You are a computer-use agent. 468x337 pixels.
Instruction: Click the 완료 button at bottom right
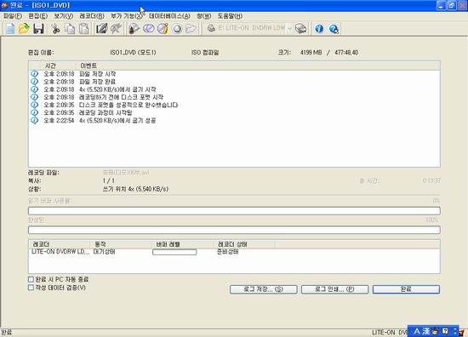click(x=406, y=289)
